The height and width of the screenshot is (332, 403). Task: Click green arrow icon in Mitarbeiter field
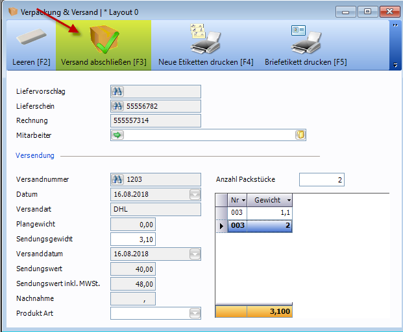tap(117, 135)
